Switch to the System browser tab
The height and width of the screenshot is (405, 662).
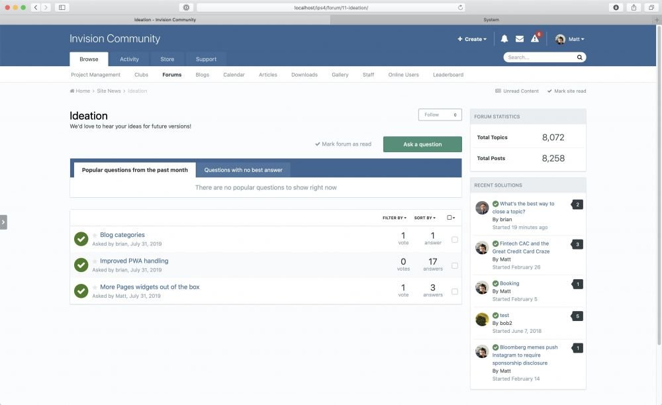click(491, 20)
